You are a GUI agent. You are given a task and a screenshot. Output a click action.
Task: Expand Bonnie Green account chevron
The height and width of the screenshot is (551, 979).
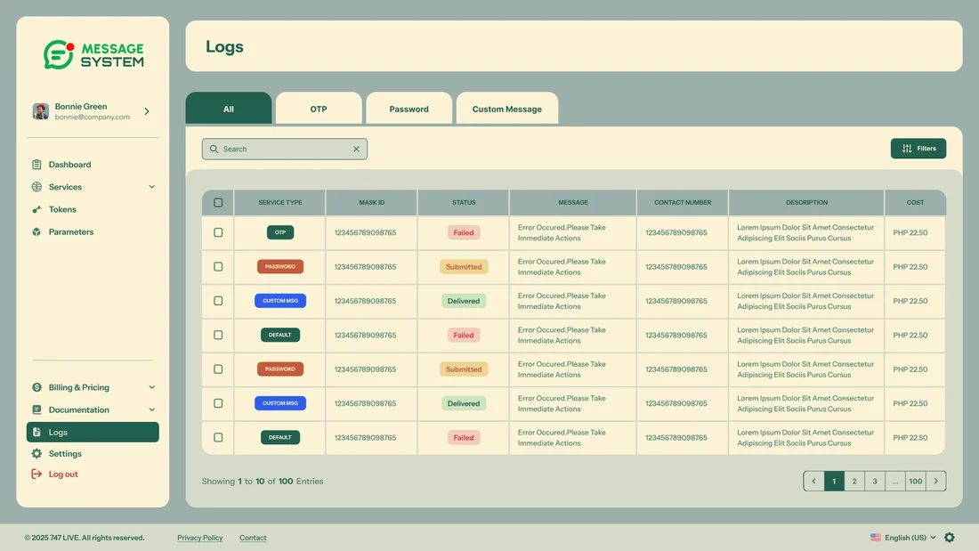147,111
